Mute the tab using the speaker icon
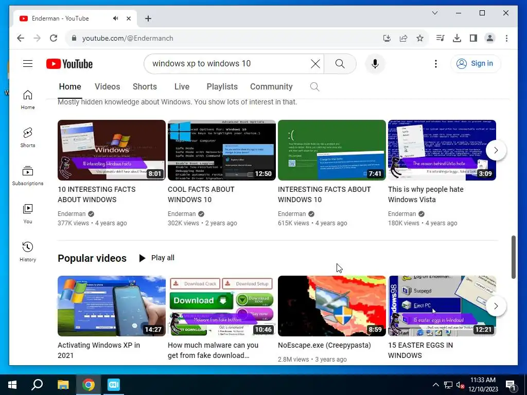The image size is (527, 395). [x=116, y=19]
